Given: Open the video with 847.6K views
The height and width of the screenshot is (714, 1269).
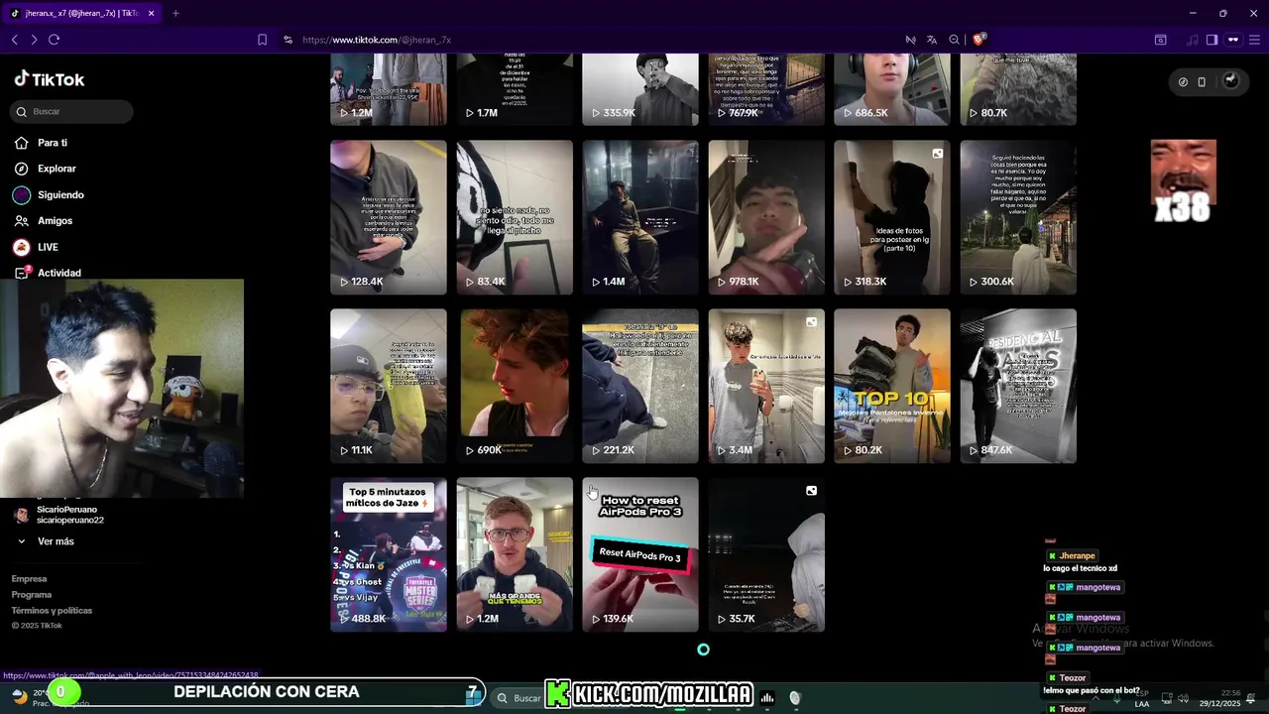Looking at the screenshot, I should pyautogui.click(x=1018, y=386).
